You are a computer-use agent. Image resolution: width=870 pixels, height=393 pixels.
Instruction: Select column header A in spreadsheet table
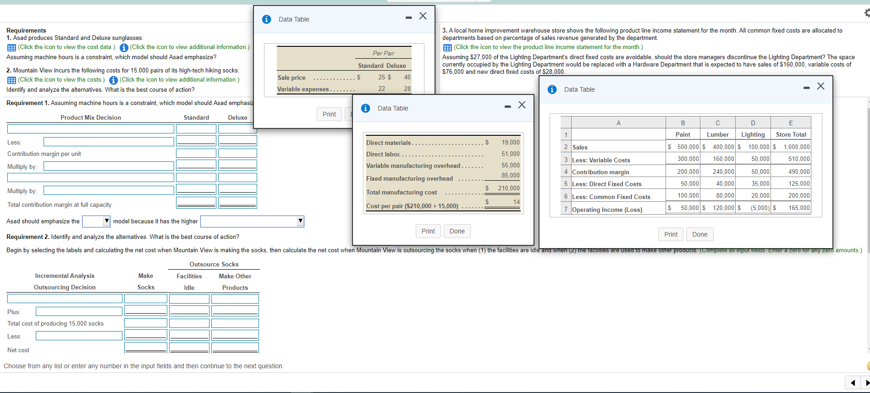coord(618,122)
